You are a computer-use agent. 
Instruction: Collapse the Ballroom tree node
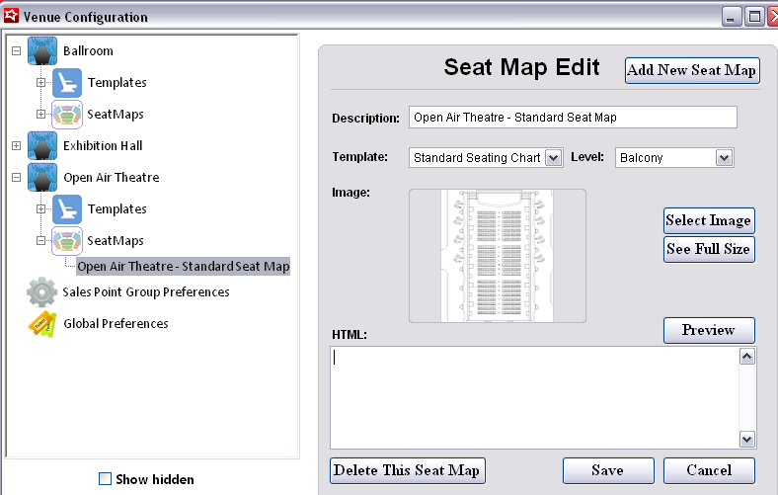click(16, 51)
